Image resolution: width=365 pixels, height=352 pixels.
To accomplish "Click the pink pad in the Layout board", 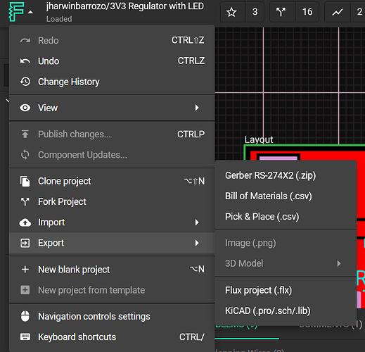I will (x=278, y=158).
